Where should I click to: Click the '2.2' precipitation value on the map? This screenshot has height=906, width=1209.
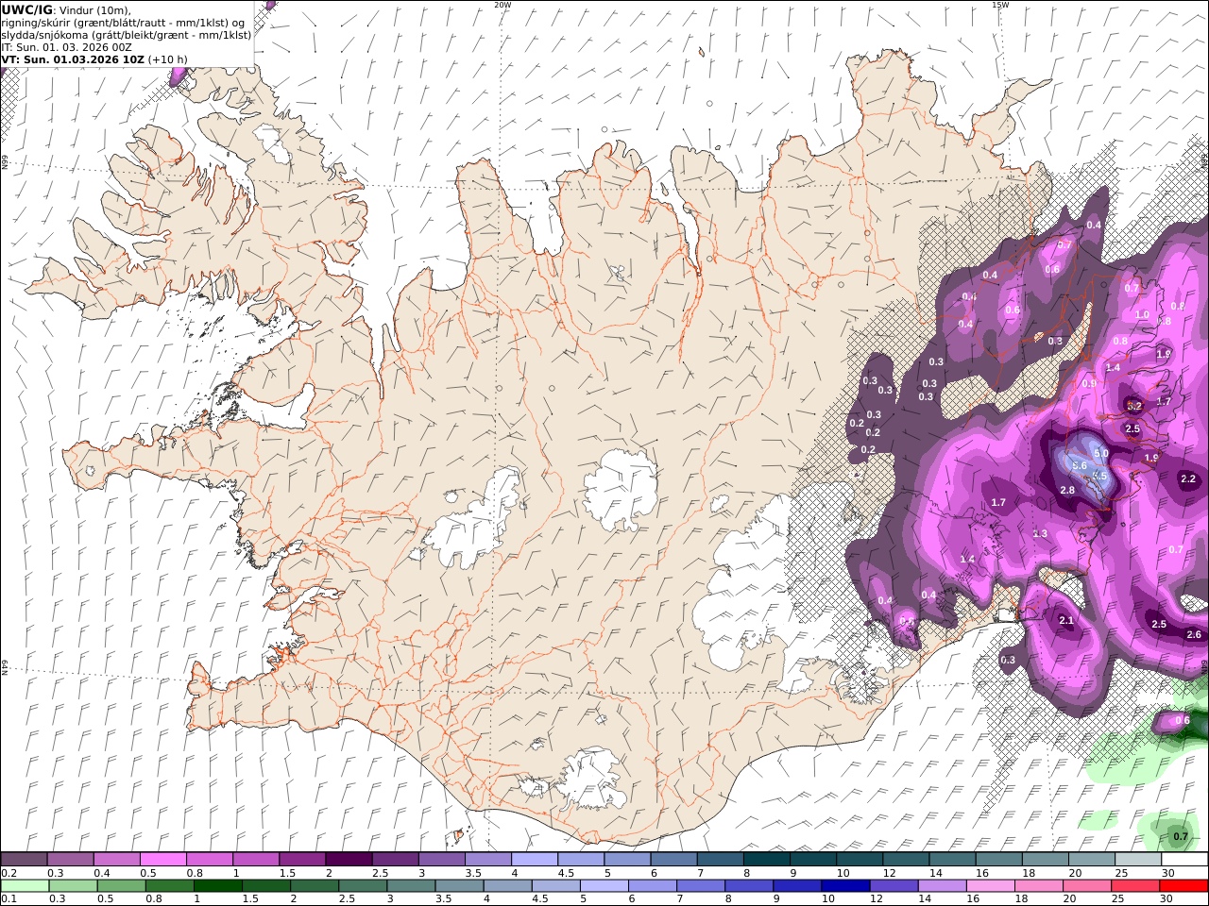(x=1188, y=479)
